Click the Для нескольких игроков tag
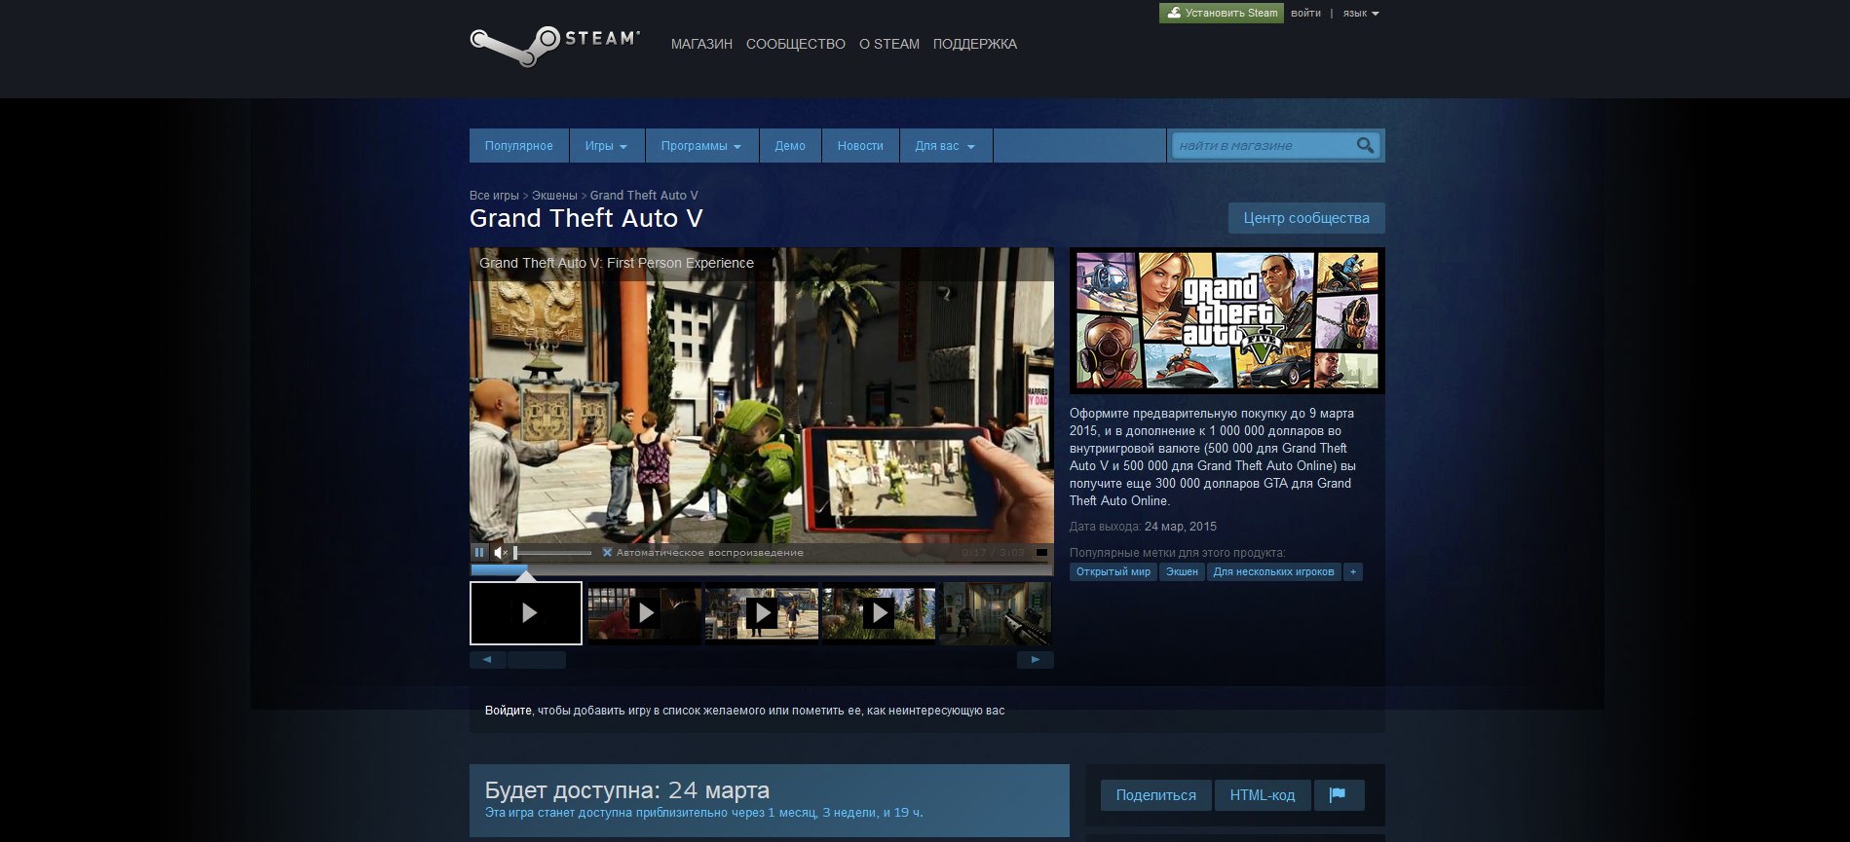 tap(1273, 571)
